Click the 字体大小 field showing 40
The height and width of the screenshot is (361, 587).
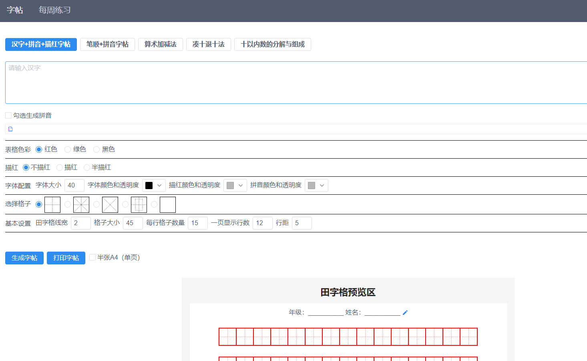tap(74, 186)
